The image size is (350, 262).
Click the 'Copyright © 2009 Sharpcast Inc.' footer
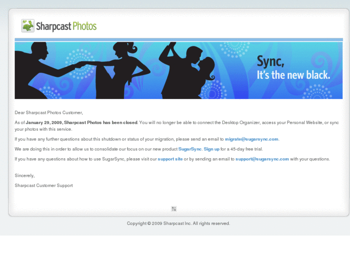click(178, 224)
